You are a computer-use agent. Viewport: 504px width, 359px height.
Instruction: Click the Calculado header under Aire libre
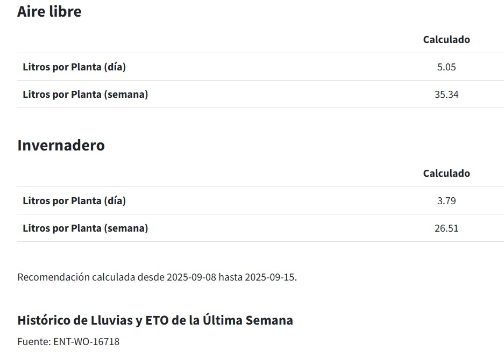pos(446,39)
